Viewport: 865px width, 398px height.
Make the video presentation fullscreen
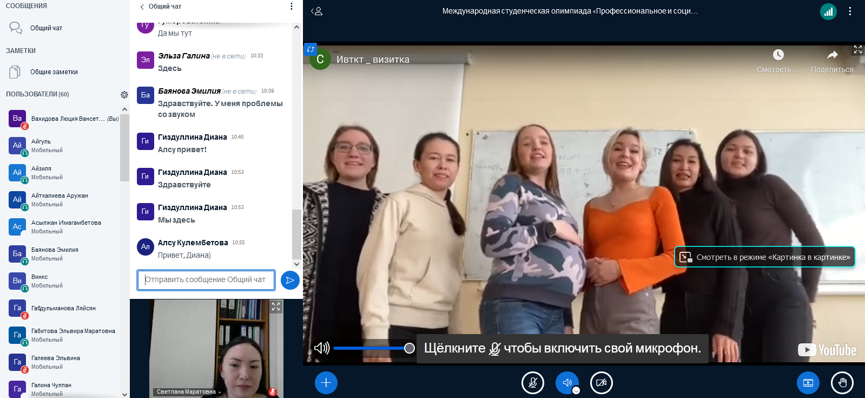coord(857,49)
